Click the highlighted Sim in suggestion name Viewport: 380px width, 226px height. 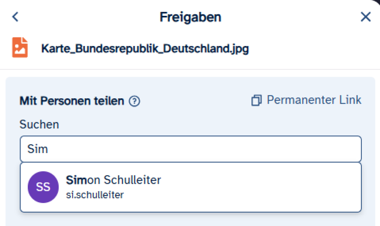[76, 180]
